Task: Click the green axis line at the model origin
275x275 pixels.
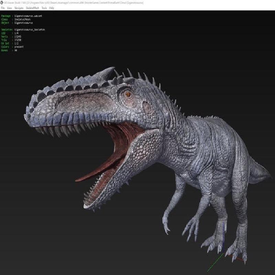Action: pos(216,262)
